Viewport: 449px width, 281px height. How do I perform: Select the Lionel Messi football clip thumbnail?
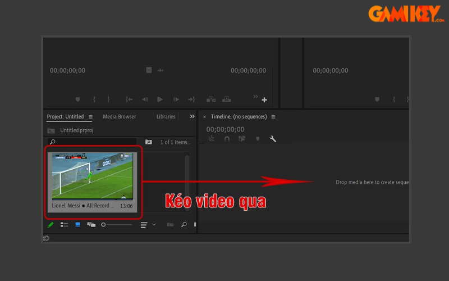click(93, 176)
